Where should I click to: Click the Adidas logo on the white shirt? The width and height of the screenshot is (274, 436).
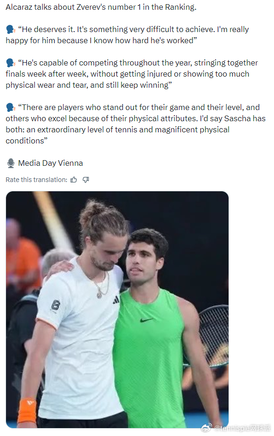116,300
